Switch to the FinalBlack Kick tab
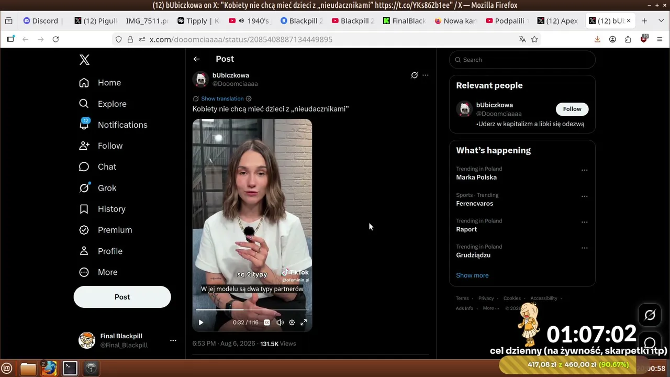 [405, 21]
